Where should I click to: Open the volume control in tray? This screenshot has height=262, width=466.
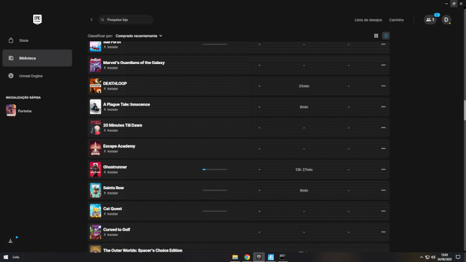[x=433, y=257]
